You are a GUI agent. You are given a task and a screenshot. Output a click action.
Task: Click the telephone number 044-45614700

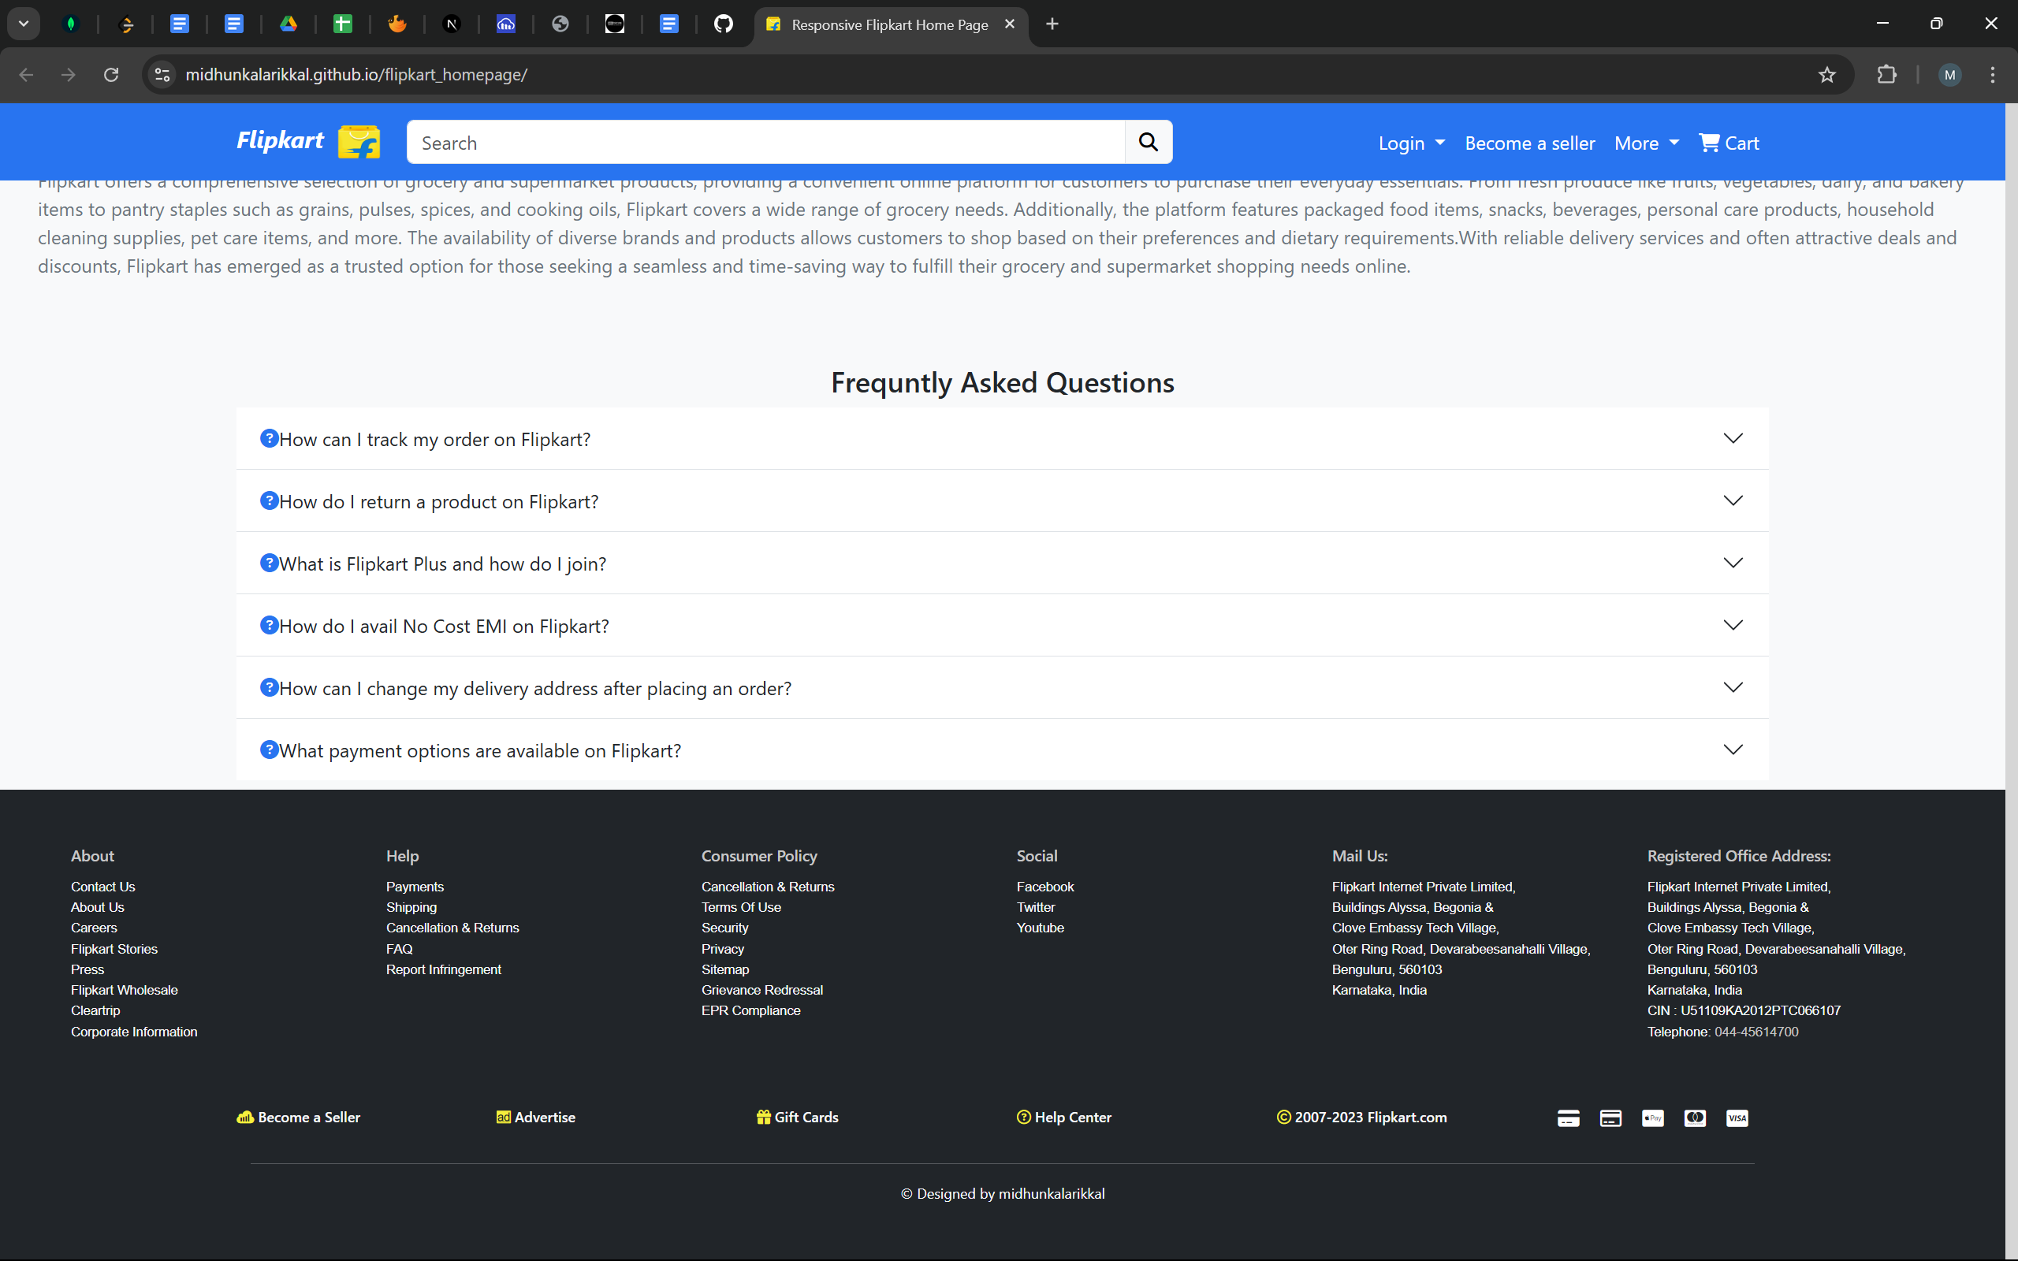coord(1756,1032)
